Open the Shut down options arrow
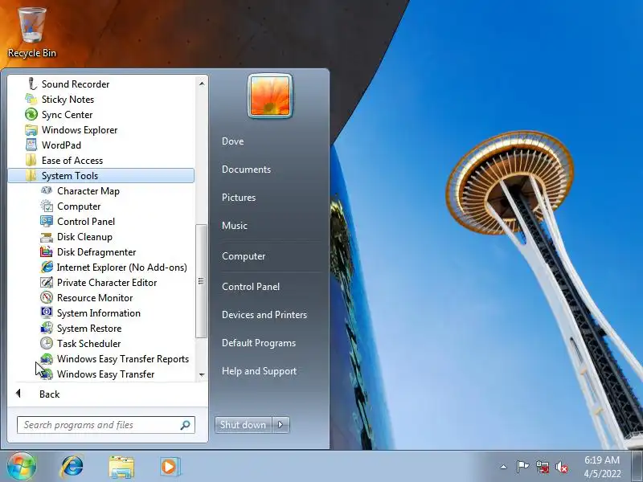The height and width of the screenshot is (482, 643). (x=281, y=425)
